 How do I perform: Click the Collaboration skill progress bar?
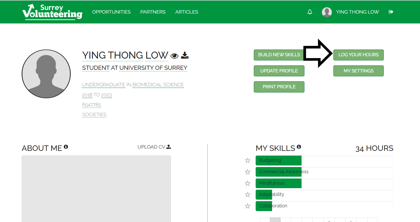[324, 206]
